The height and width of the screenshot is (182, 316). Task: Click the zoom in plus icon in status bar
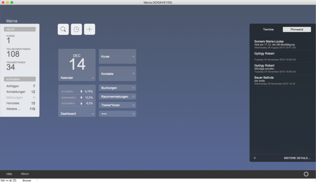[x=11, y=180]
